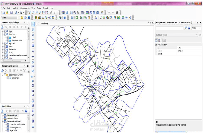Expand the Tank tree node
Screen dimensions: 205x134
click(x=2, y=46)
